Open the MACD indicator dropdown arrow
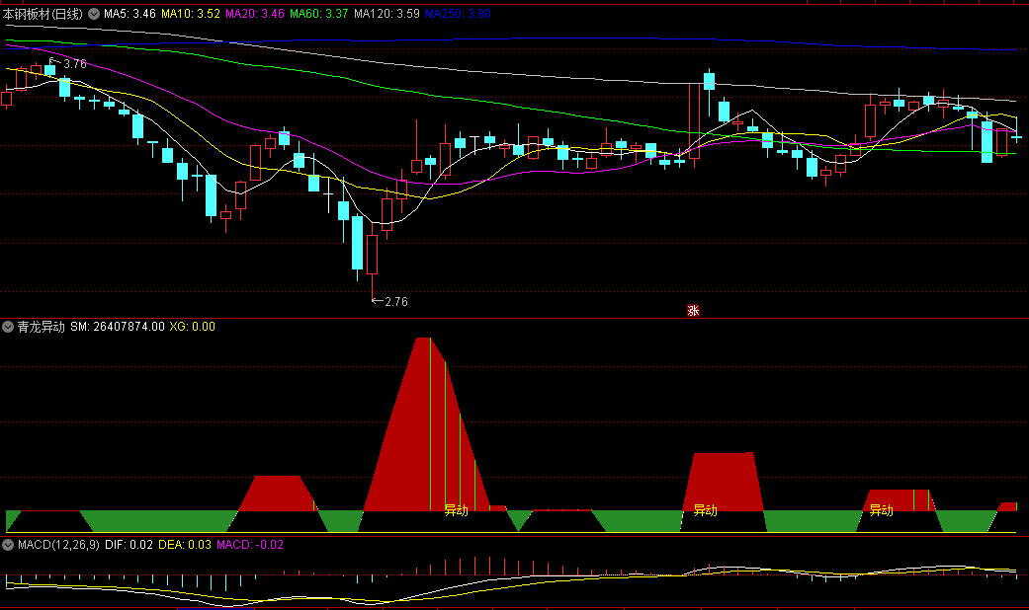 tap(8, 545)
